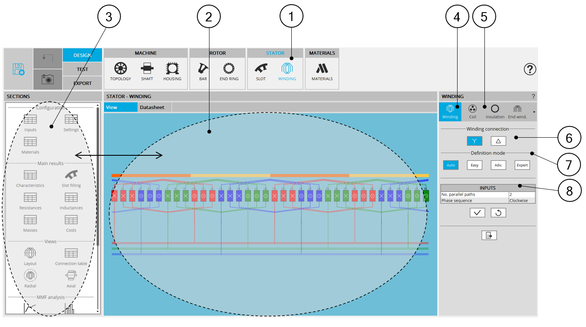Expand the hidden winding tabs arrow
The image size is (586, 327).
pos(534,112)
